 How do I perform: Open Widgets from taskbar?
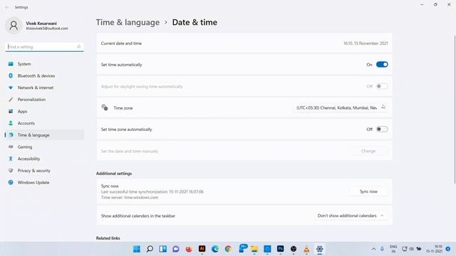pyautogui.click(x=163, y=249)
